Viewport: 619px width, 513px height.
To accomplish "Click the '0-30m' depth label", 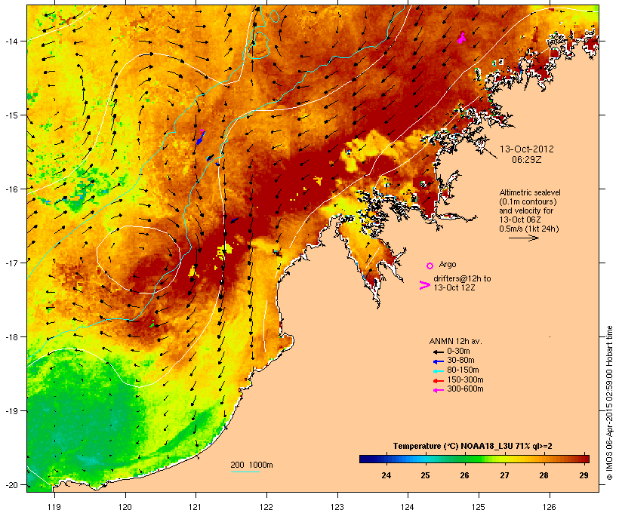I will tap(458, 352).
